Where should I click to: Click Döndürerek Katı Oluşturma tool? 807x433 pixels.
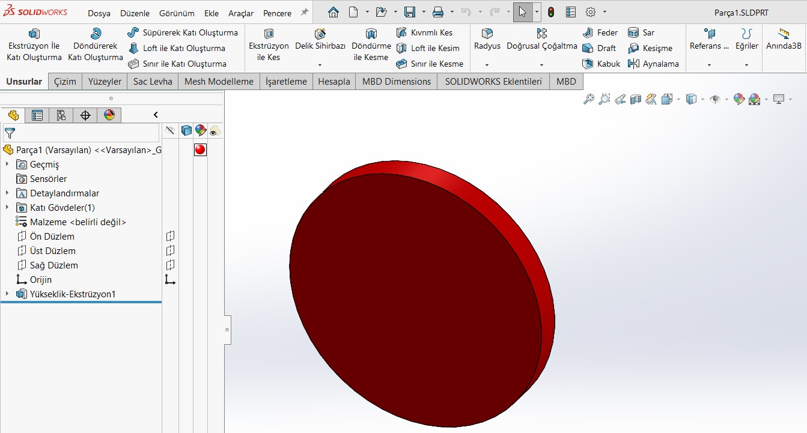pos(96,45)
